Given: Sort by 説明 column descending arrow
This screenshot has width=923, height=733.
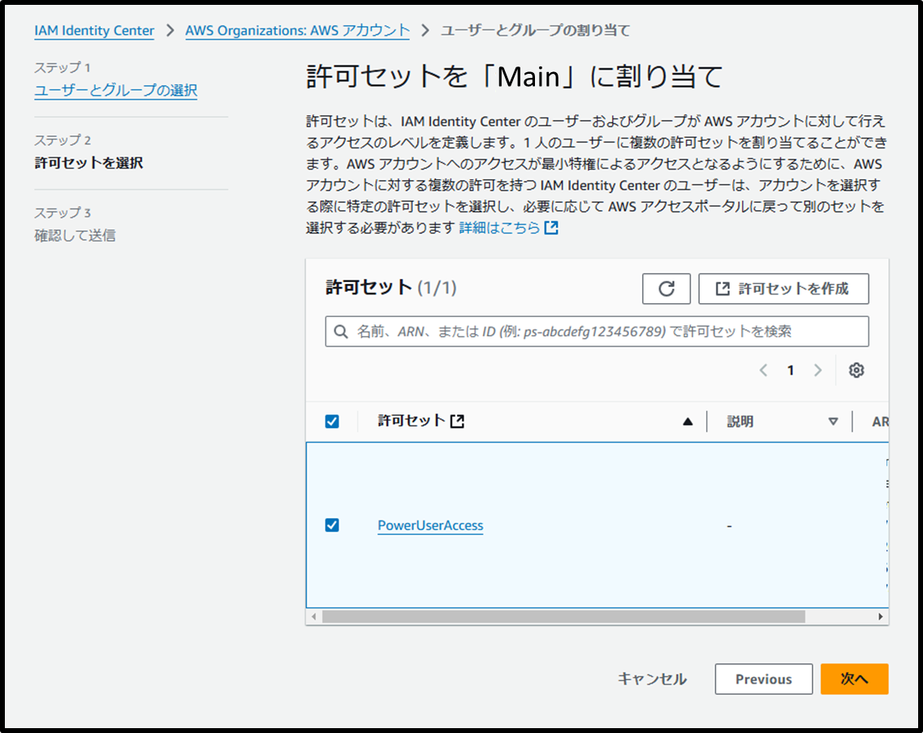Looking at the screenshot, I should tap(833, 422).
